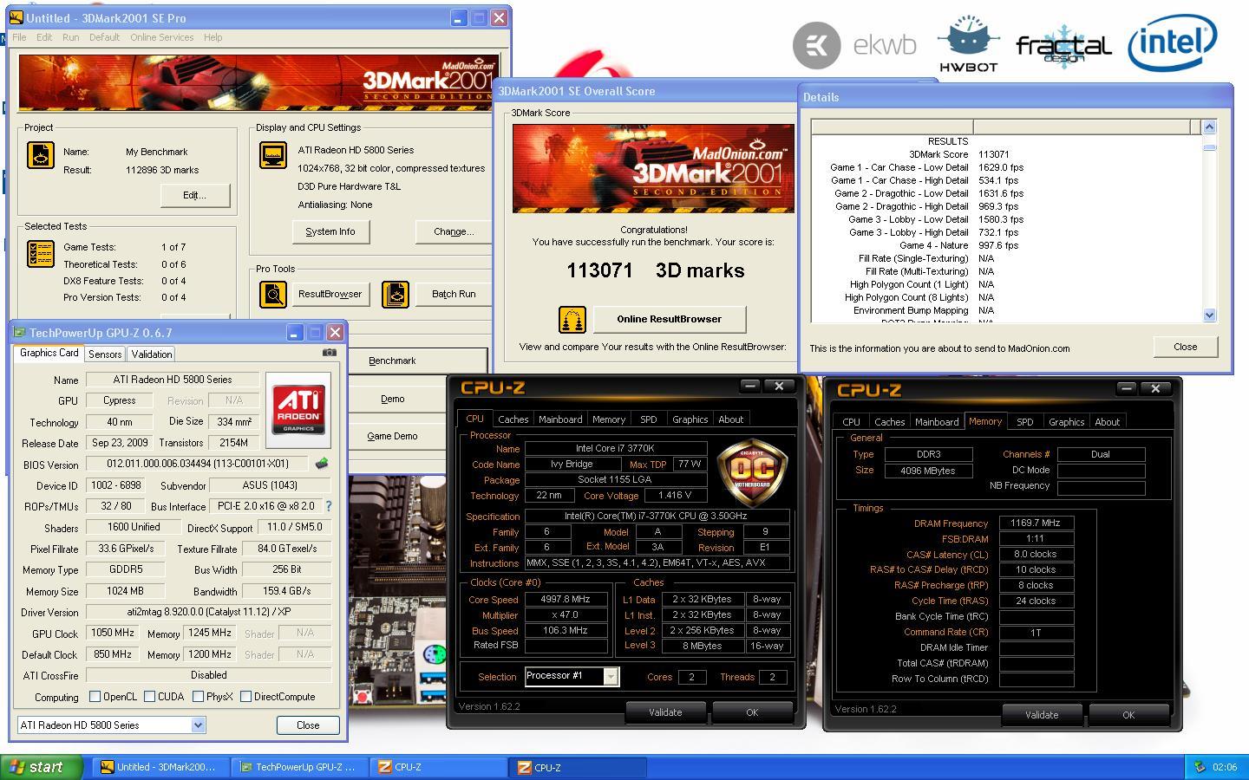
Task: Click the Online ResultBrowser button
Action: click(669, 319)
